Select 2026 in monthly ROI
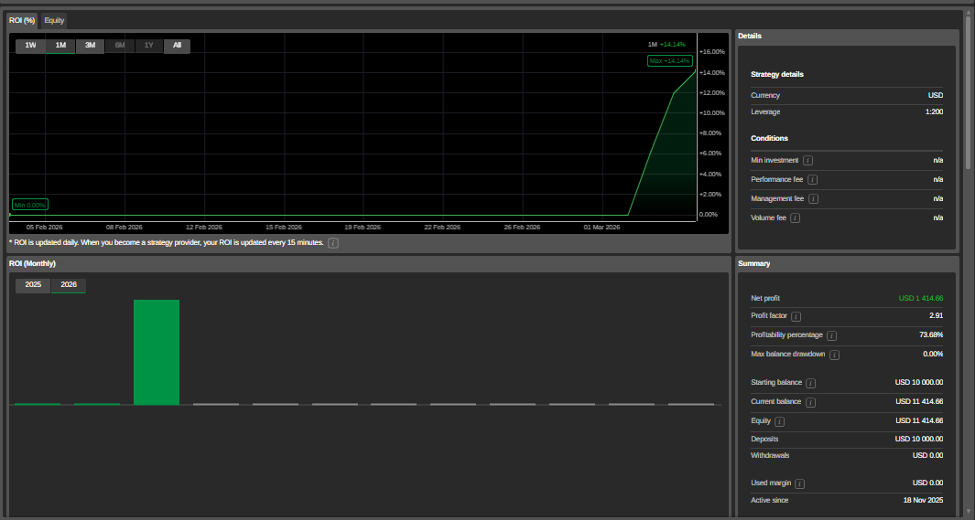The height and width of the screenshot is (520, 975). (x=68, y=285)
